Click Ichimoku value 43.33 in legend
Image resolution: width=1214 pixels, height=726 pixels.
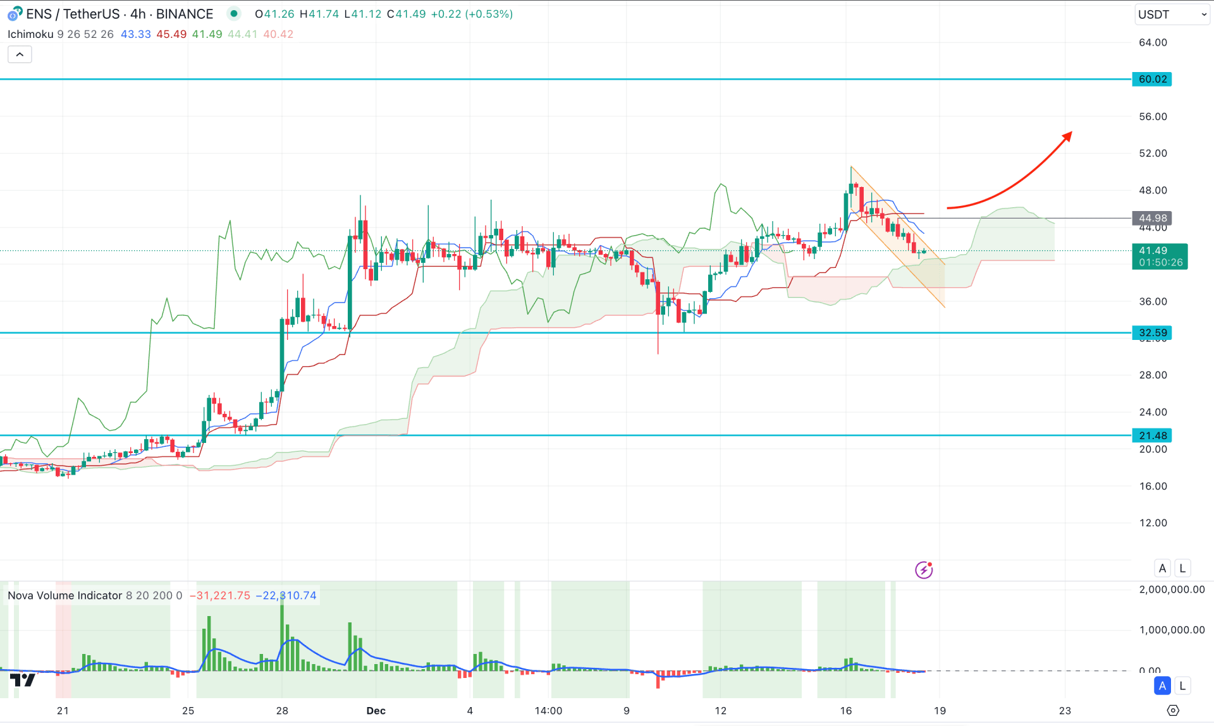coord(136,34)
